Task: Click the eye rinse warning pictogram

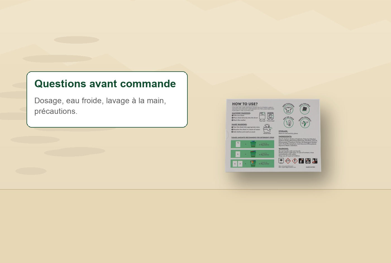Action: point(308,161)
